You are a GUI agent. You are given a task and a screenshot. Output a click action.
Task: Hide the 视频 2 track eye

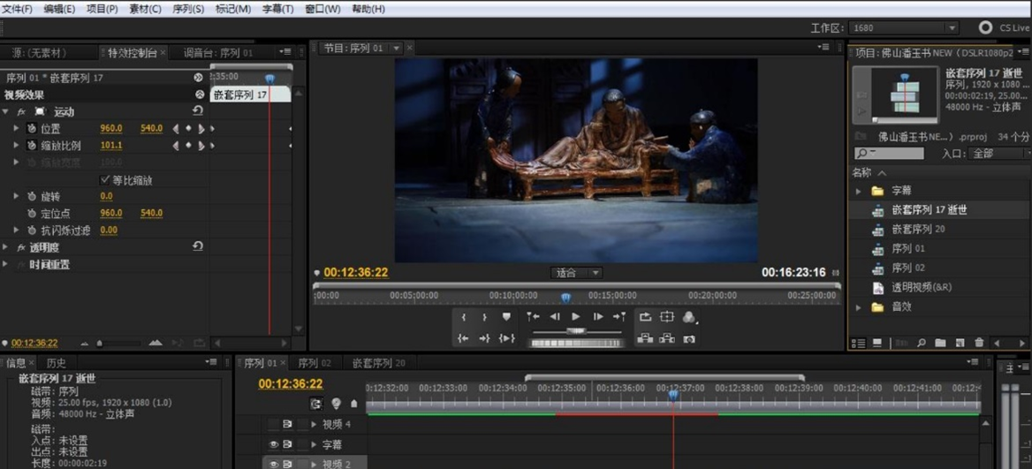tap(274, 463)
